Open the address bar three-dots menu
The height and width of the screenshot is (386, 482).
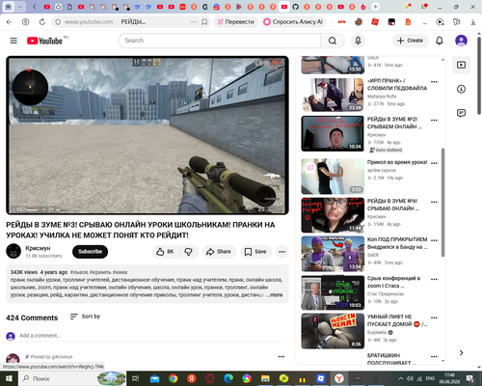[194, 22]
